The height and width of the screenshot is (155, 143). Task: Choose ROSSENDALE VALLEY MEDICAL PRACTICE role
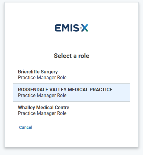(71, 93)
